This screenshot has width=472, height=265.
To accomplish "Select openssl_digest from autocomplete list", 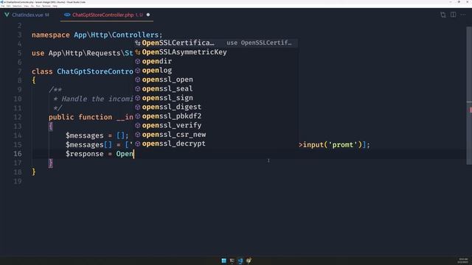I will click(x=216, y=107).
